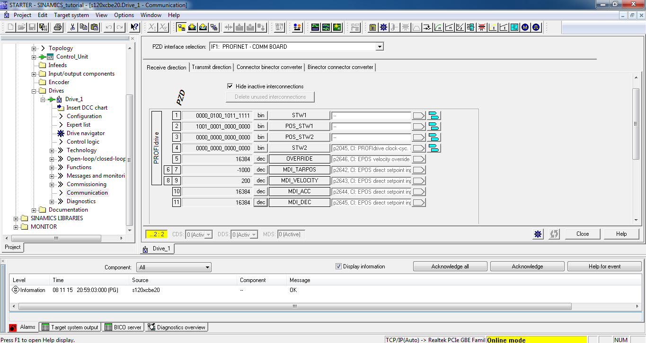646x343 pixels.
Task: Click the blue circled M motor icon
Action: (525, 27)
